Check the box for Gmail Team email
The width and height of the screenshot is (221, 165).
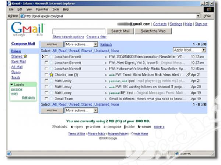tap(46, 99)
